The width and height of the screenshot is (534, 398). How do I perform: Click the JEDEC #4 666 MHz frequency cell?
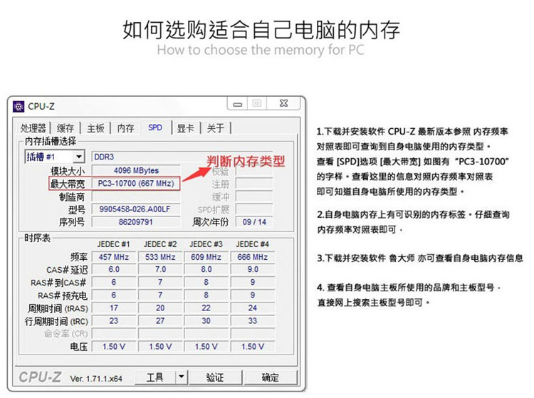point(252,257)
